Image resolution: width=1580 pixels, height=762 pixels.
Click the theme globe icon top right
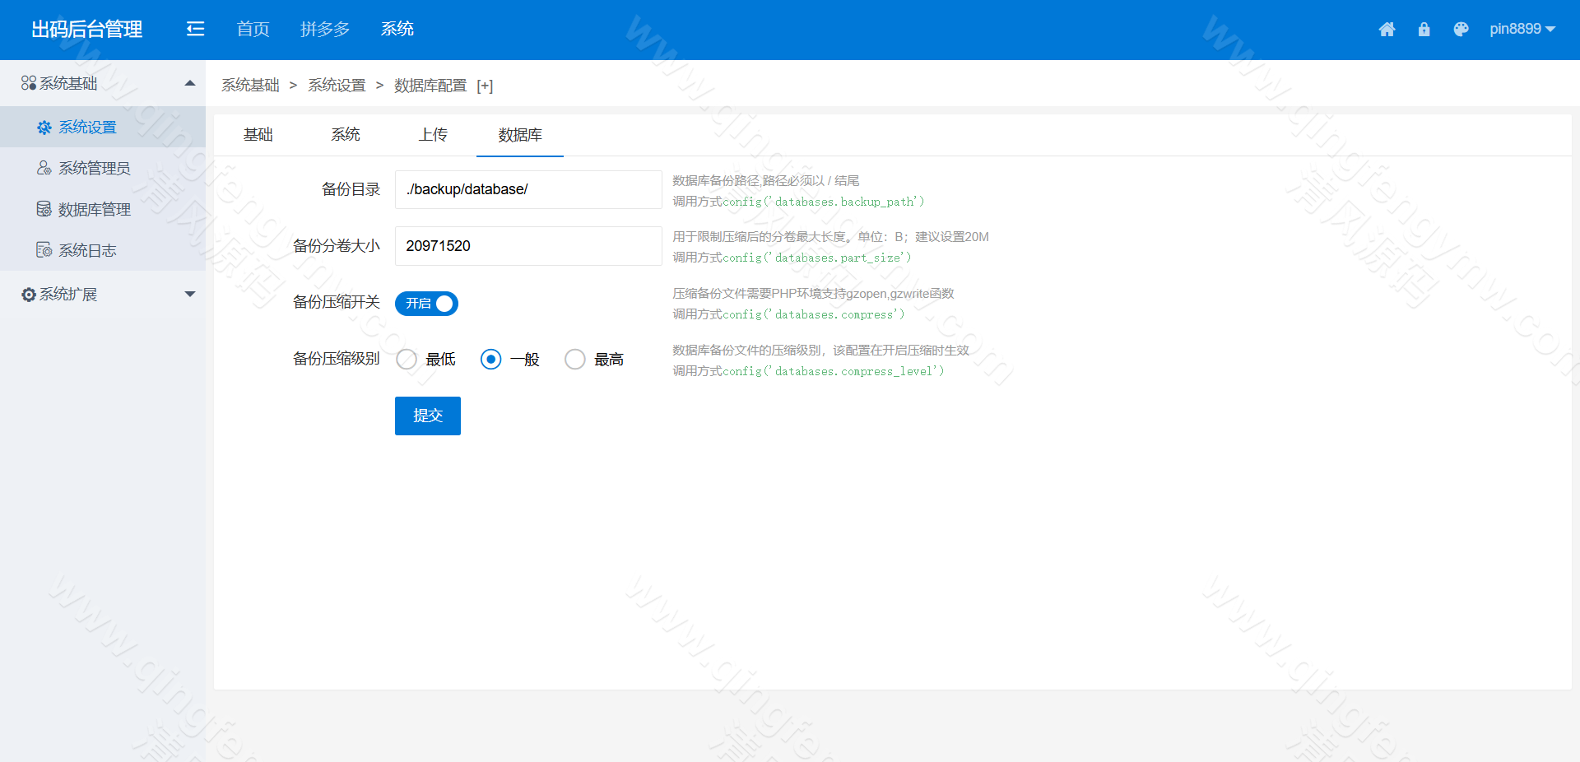1461,29
